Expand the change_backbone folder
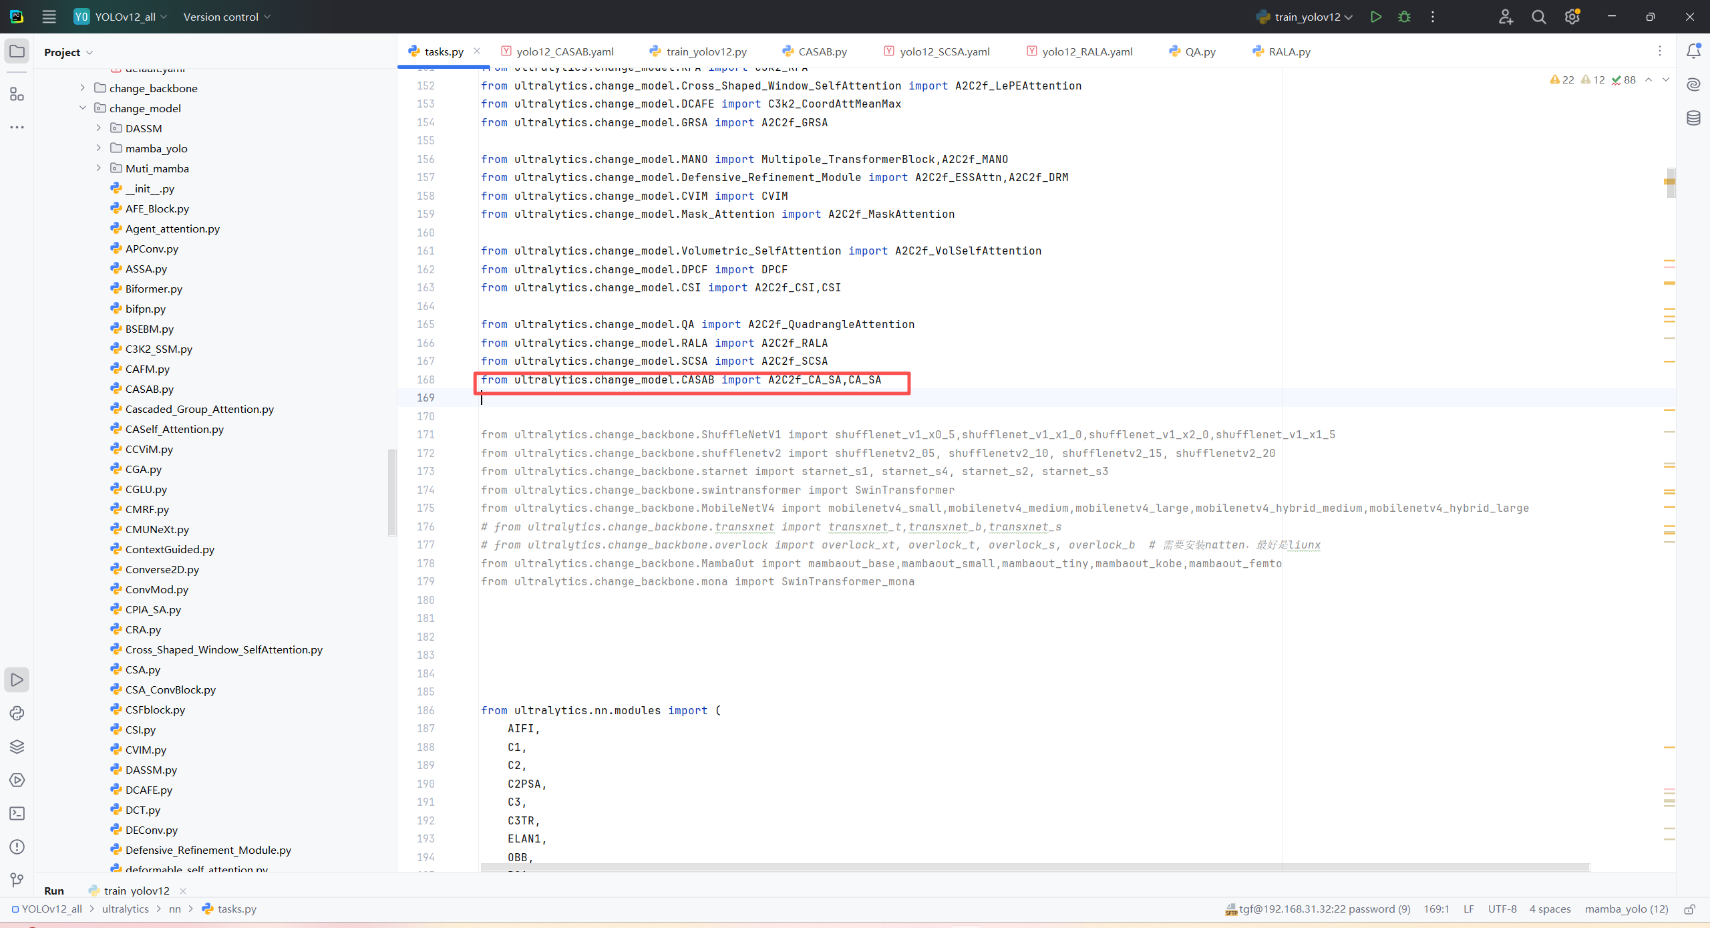 click(x=82, y=88)
